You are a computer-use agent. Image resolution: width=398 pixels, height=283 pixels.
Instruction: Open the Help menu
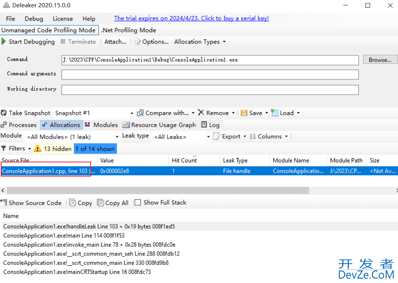pyautogui.click(x=89, y=18)
